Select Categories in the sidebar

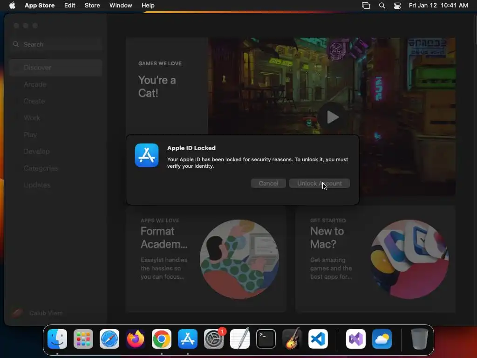(x=56, y=168)
